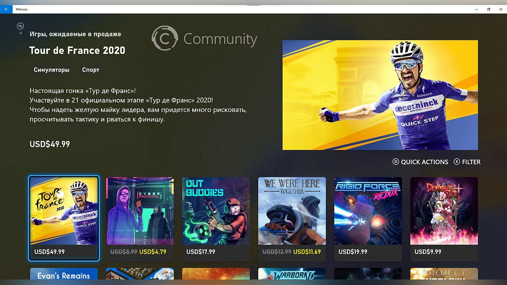507x285 pixels.
Task: Select the Симуляторы genre tag
Action: (52, 70)
